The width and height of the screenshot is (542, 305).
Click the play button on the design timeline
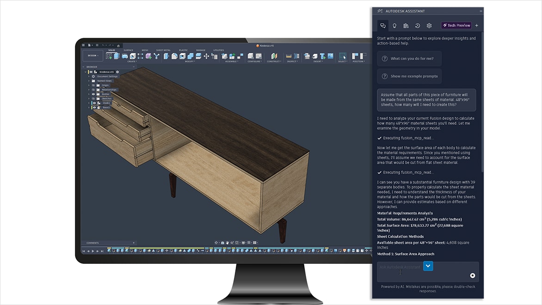pos(93,251)
